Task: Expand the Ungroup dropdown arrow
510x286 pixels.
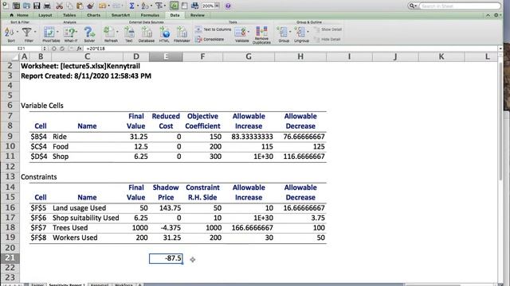Action: [308, 32]
